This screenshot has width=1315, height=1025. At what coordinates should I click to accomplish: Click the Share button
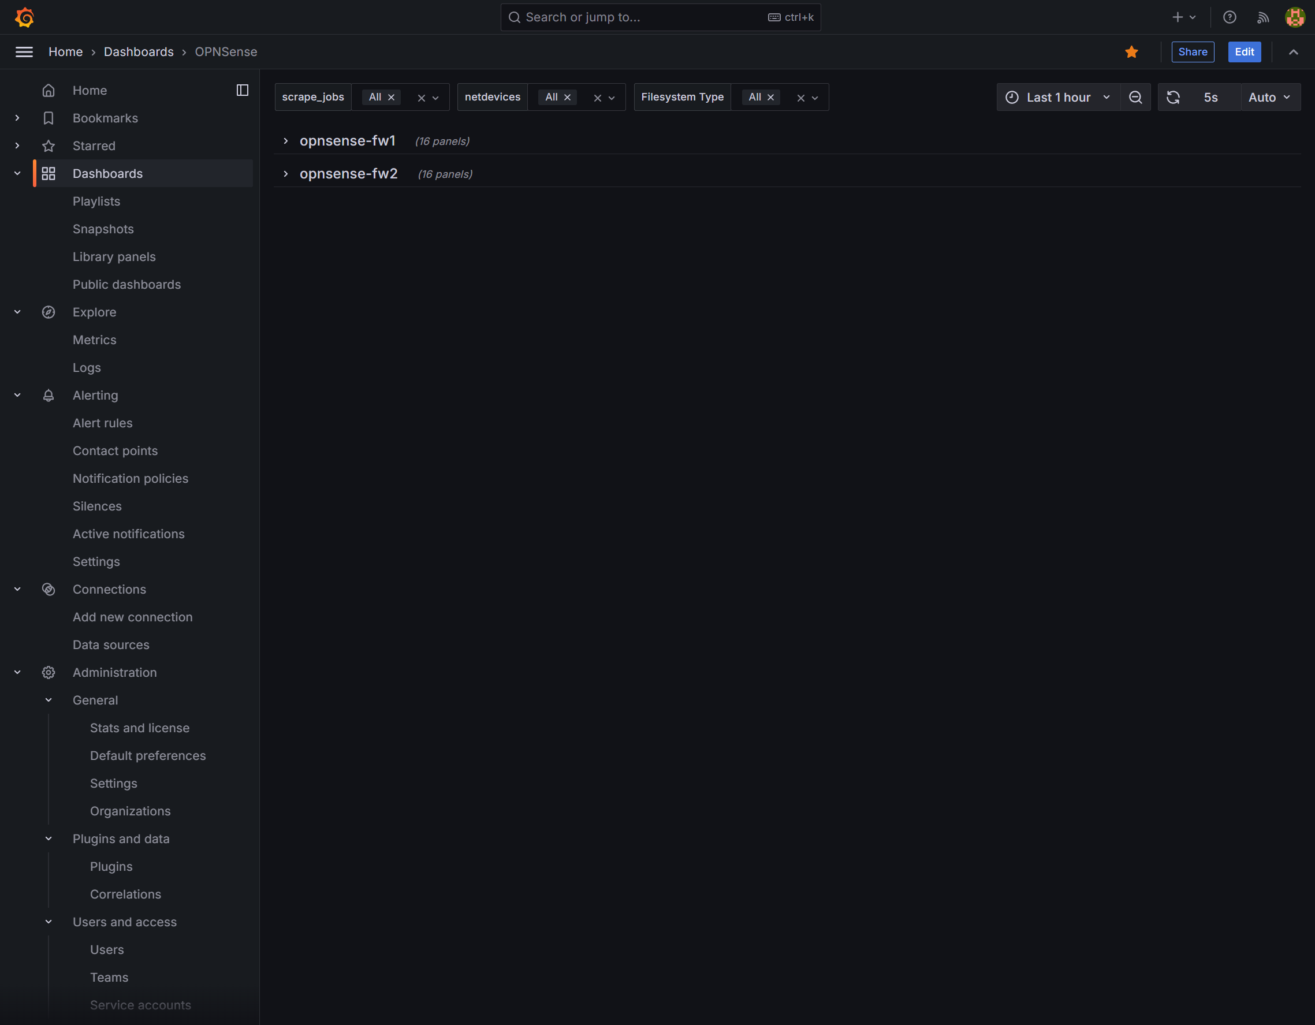(1192, 52)
